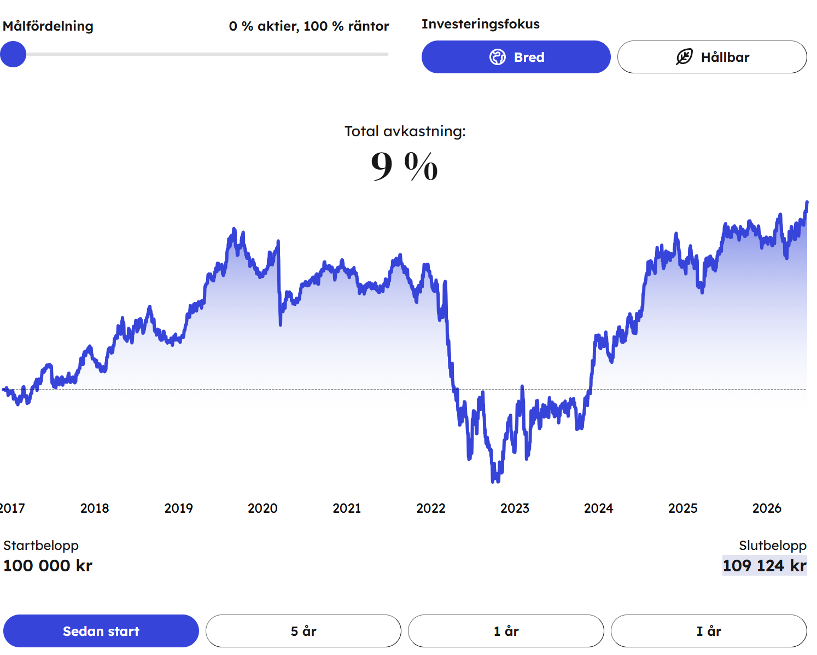The width and height of the screenshot is (817, 655).
Task: Click the chart's lowest point near 2023
Action: click(494, 480)
